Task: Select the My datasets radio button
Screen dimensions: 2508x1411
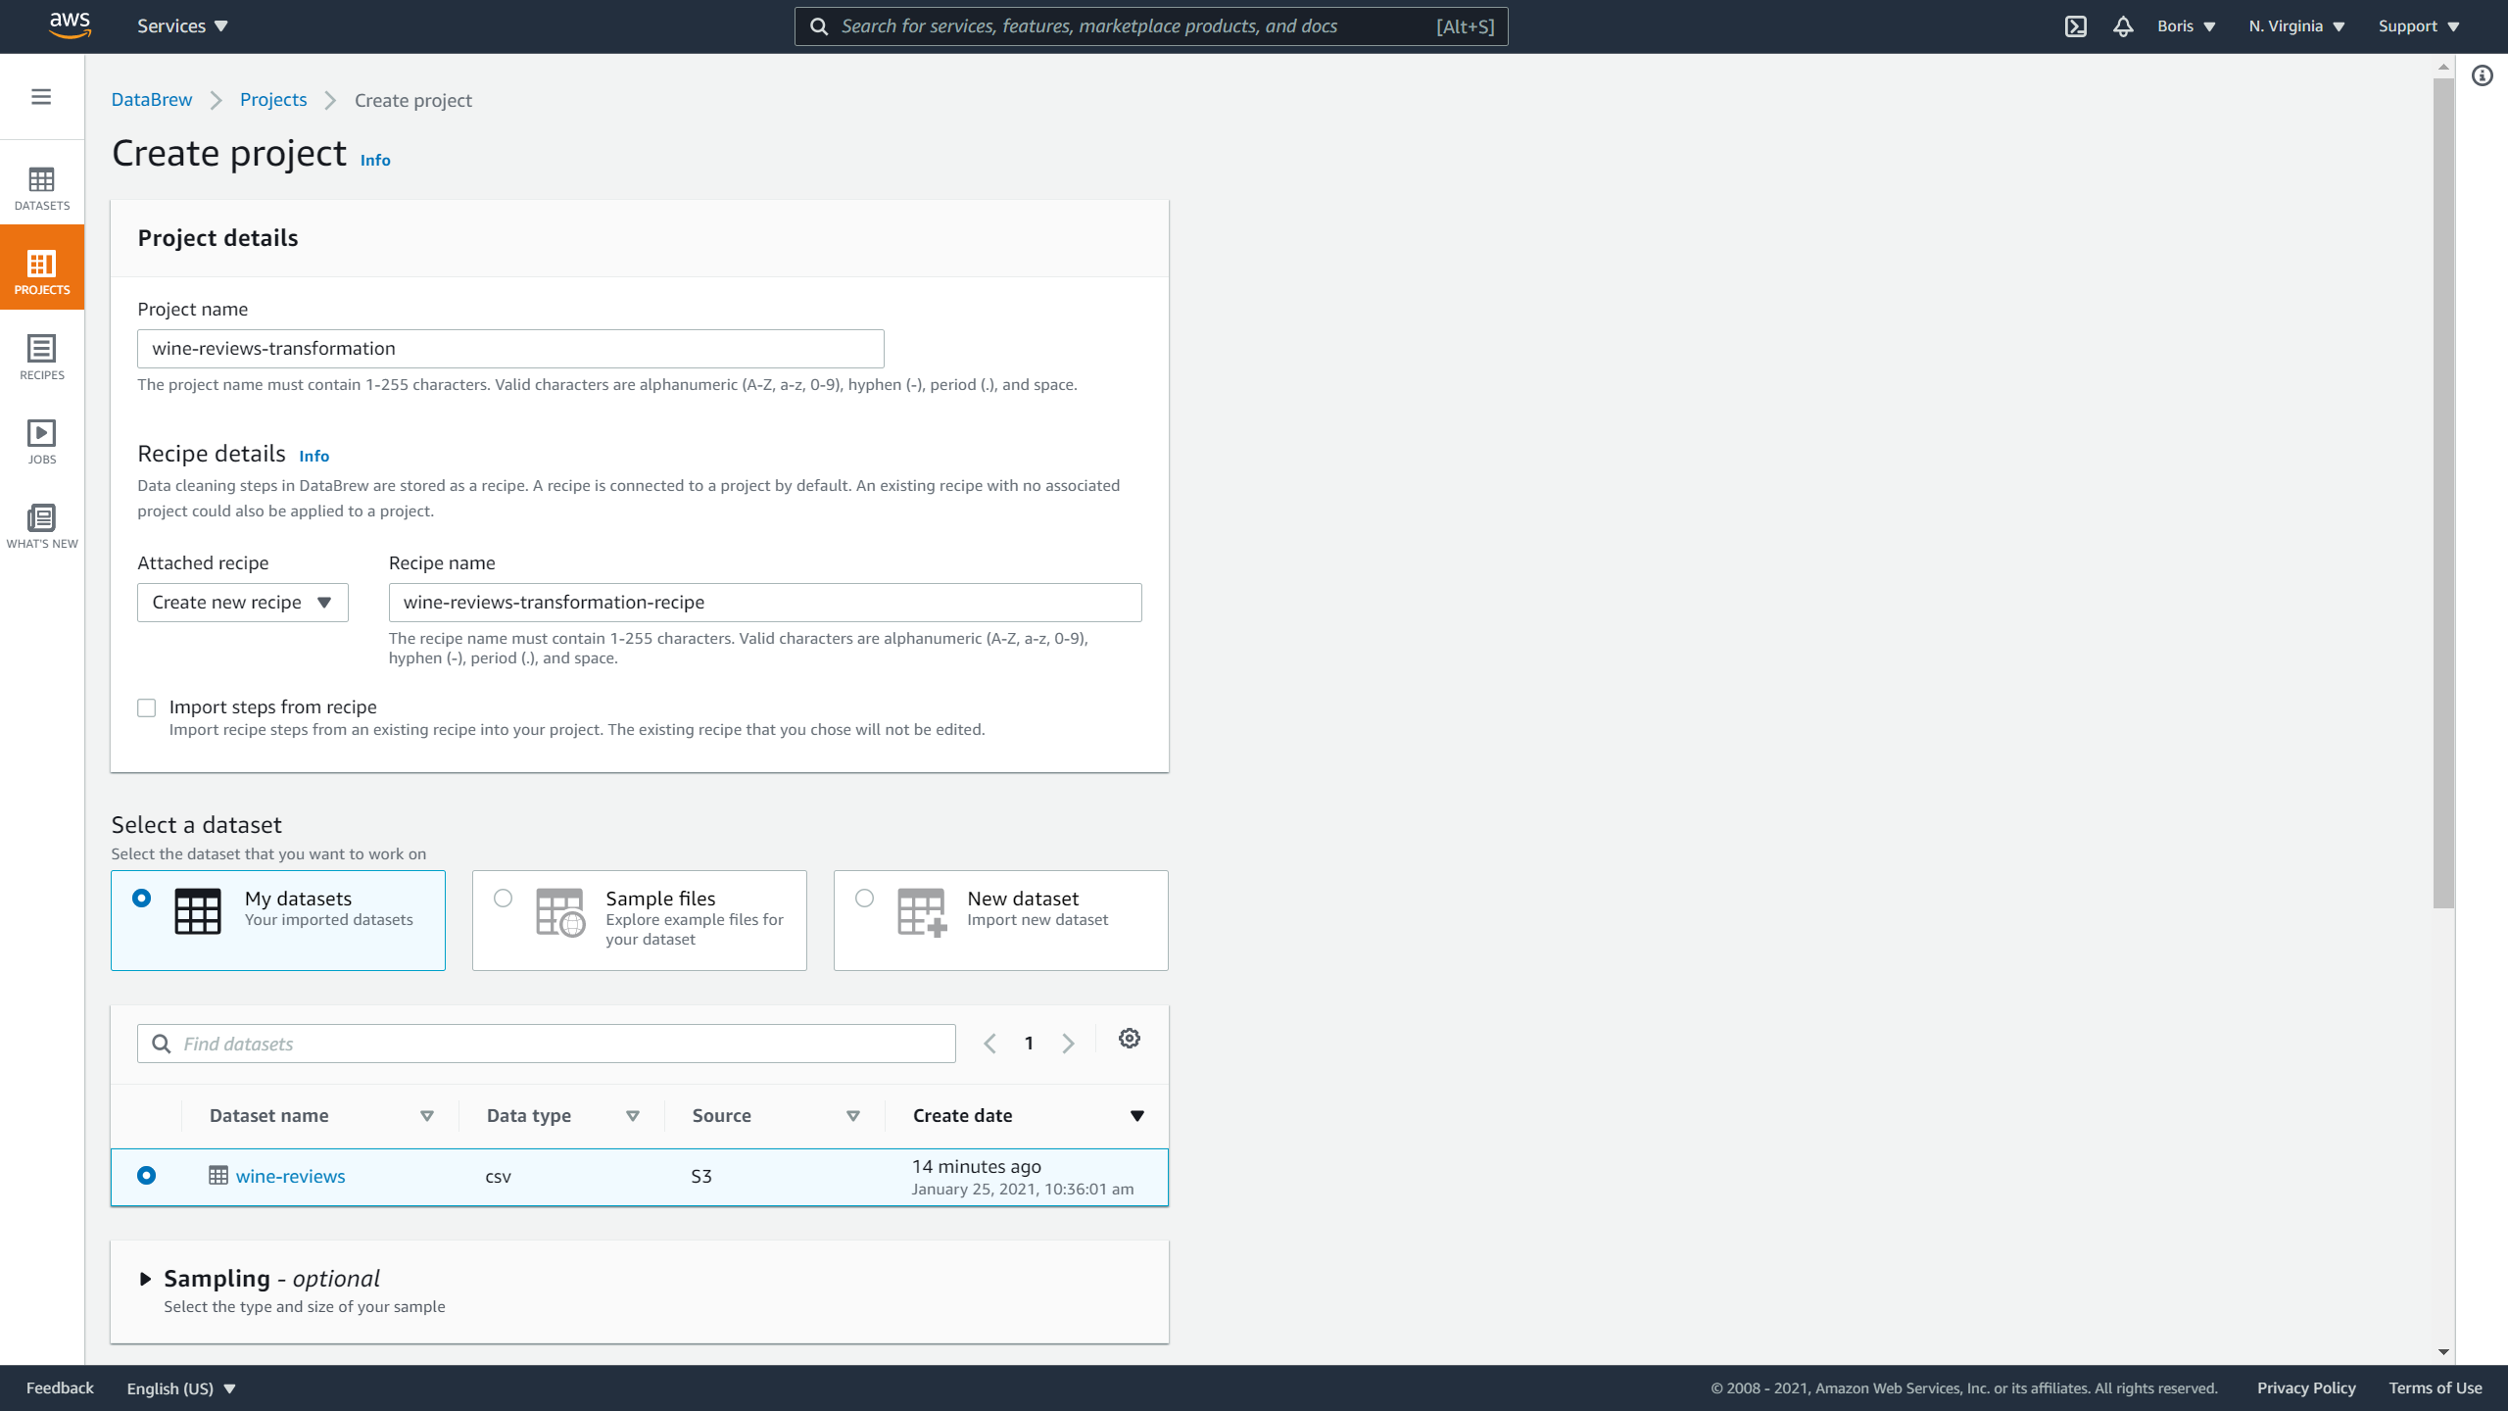Action: (x=141, y=898)
